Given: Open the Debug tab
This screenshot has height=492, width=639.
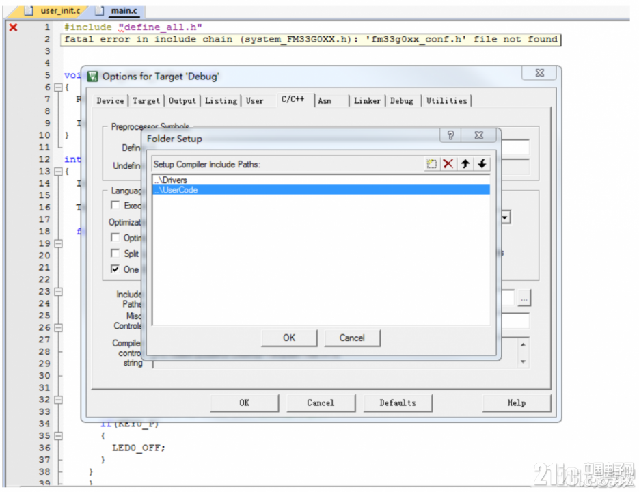Looking at the screenshot, I should click(401, 100).
